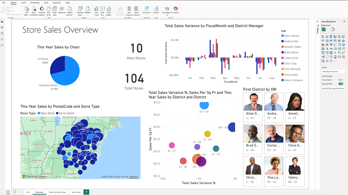348x195 pixels.
Task: Disable the Keep all filters toggle
Action: [341, 84]
